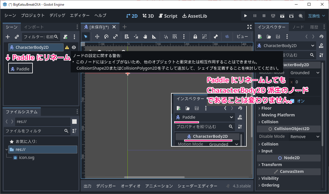
Task: Create a new resource in Inspector
Action: click(x=259, y=37)
